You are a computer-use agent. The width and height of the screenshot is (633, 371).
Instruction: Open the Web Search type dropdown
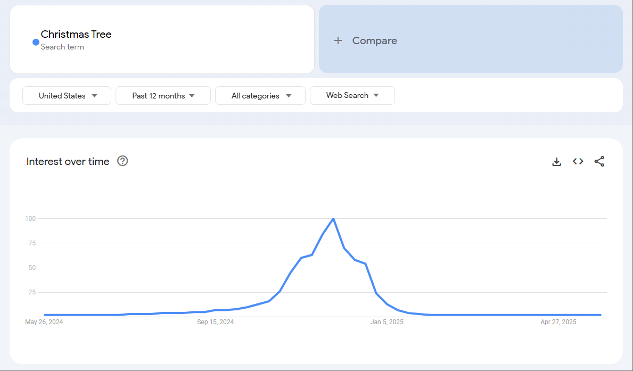pyautogui.click(x=352, y=95)
